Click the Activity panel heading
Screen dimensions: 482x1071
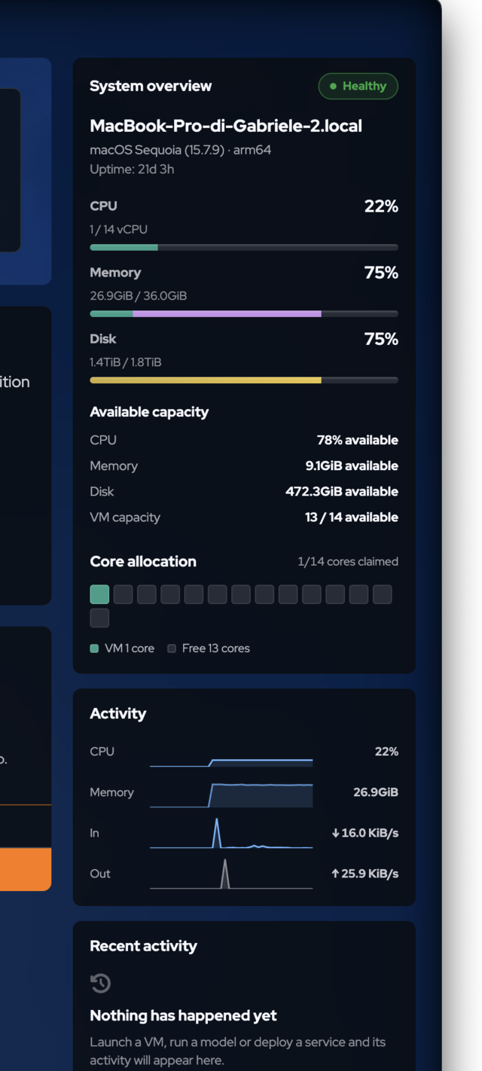[x=118, y=713]
